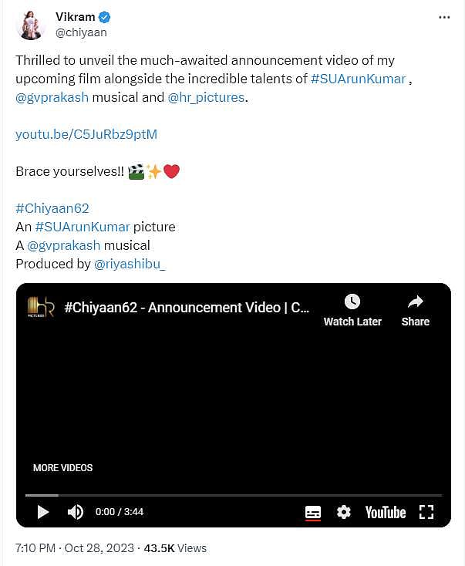
Task: Click the @chiyaan username handle
Action: tap(81, 32)
